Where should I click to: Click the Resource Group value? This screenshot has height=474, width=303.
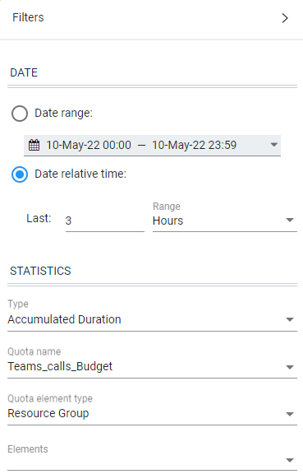[x=48, y=413]
